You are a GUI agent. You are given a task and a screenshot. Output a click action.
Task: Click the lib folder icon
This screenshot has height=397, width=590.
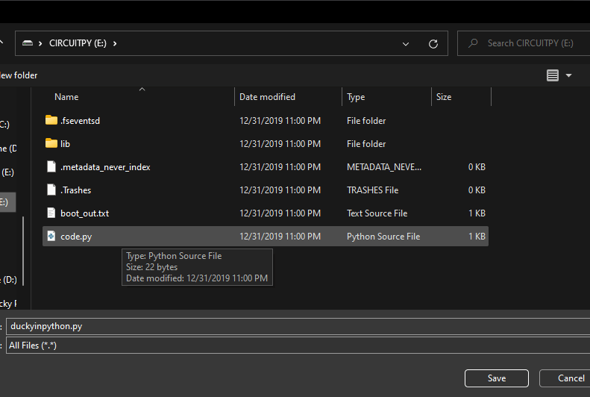tap(51, 143)
